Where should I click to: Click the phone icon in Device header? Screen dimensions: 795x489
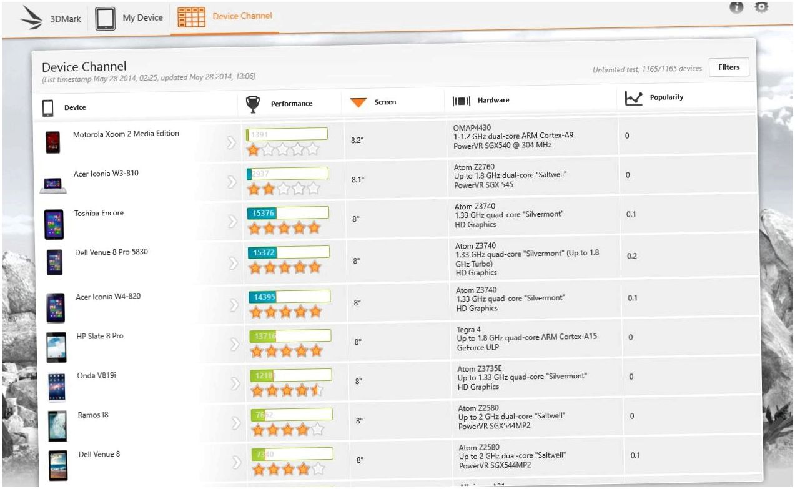[47, 107]
